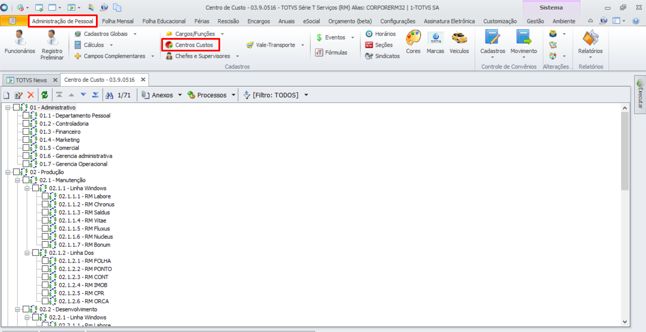
Task: Open the Executar side panel
Action: coord(640,94)
